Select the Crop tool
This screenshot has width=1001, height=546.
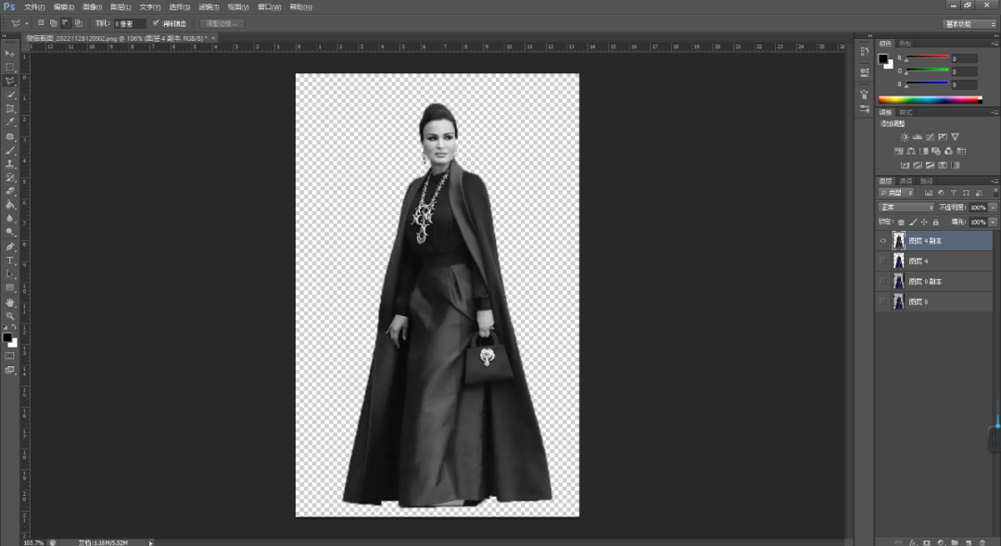pos(10,108)
